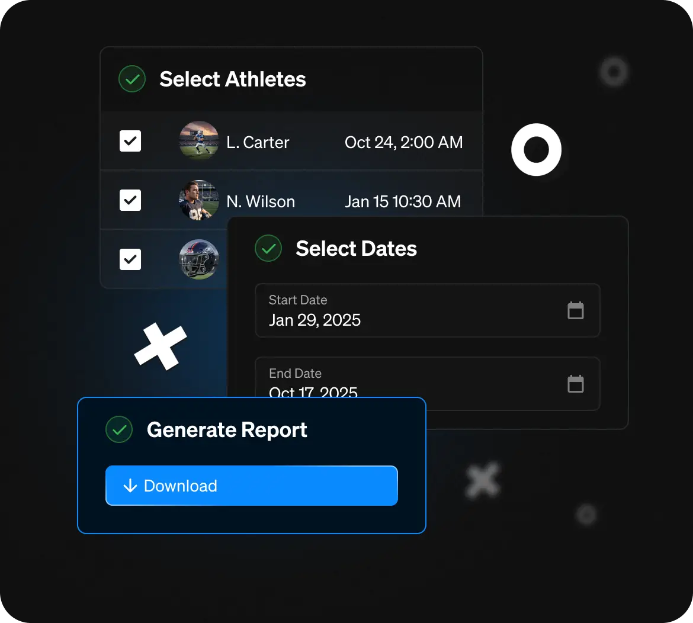Open N. Wilson's avatar photo
This screenshot has width=693, height=623.
click(199, 200)
